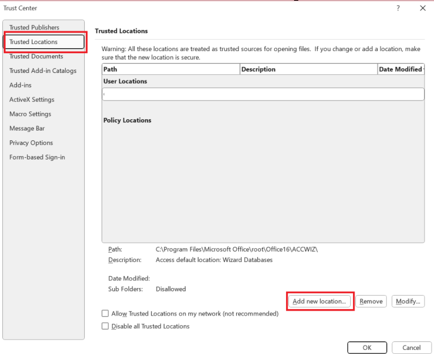Click 'Access default location: Wizard Databases' text
434x354 pixels.
tap(214, 260)
